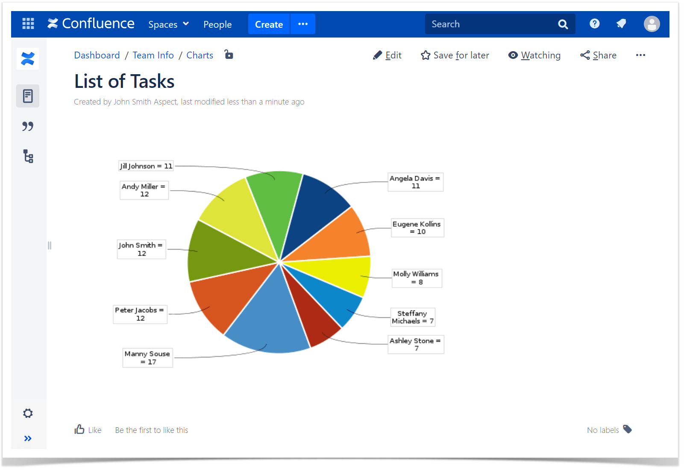Click the Create button
Viewport: 684px width, 470px height.
[x=269, y=24]
